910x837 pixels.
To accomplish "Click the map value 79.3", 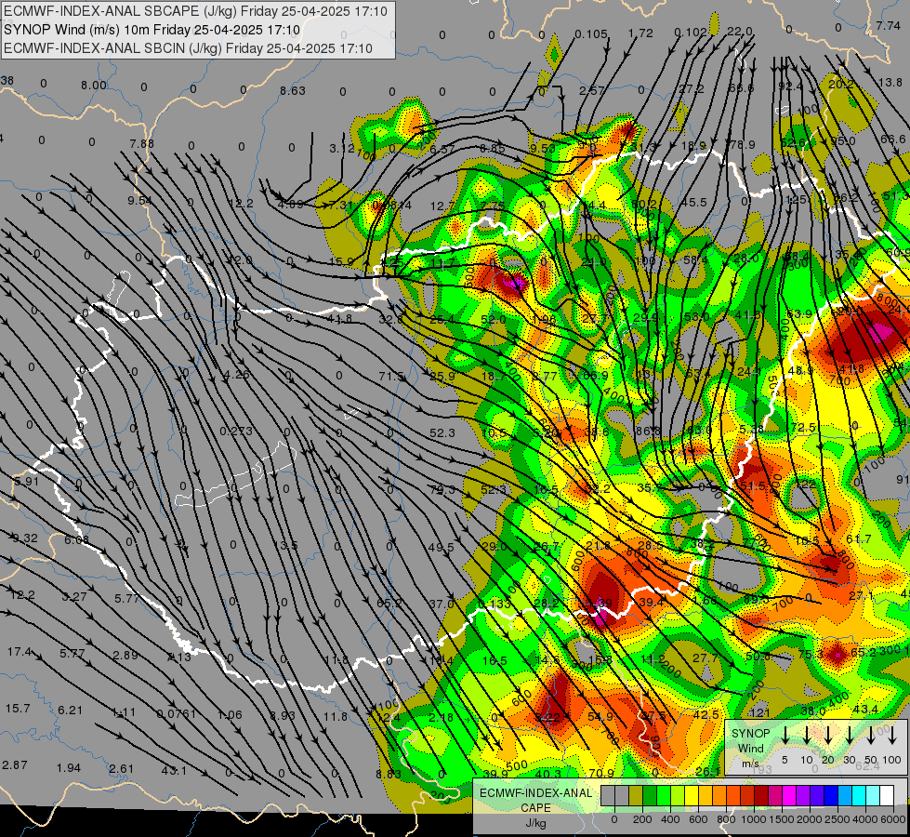I will pyautogui.click(x=442, y=490).
